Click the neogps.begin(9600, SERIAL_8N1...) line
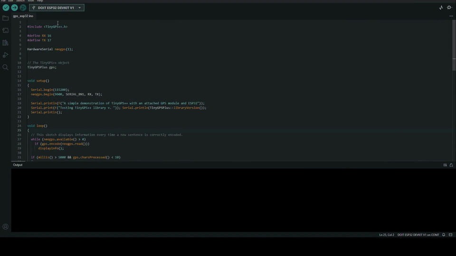 [66, 94]
